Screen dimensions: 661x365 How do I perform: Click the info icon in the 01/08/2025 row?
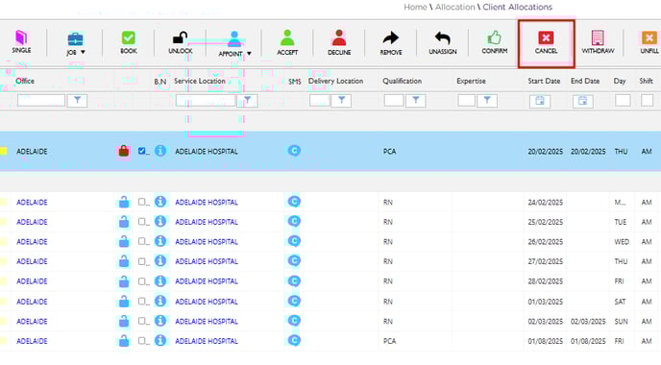(160, 340)
